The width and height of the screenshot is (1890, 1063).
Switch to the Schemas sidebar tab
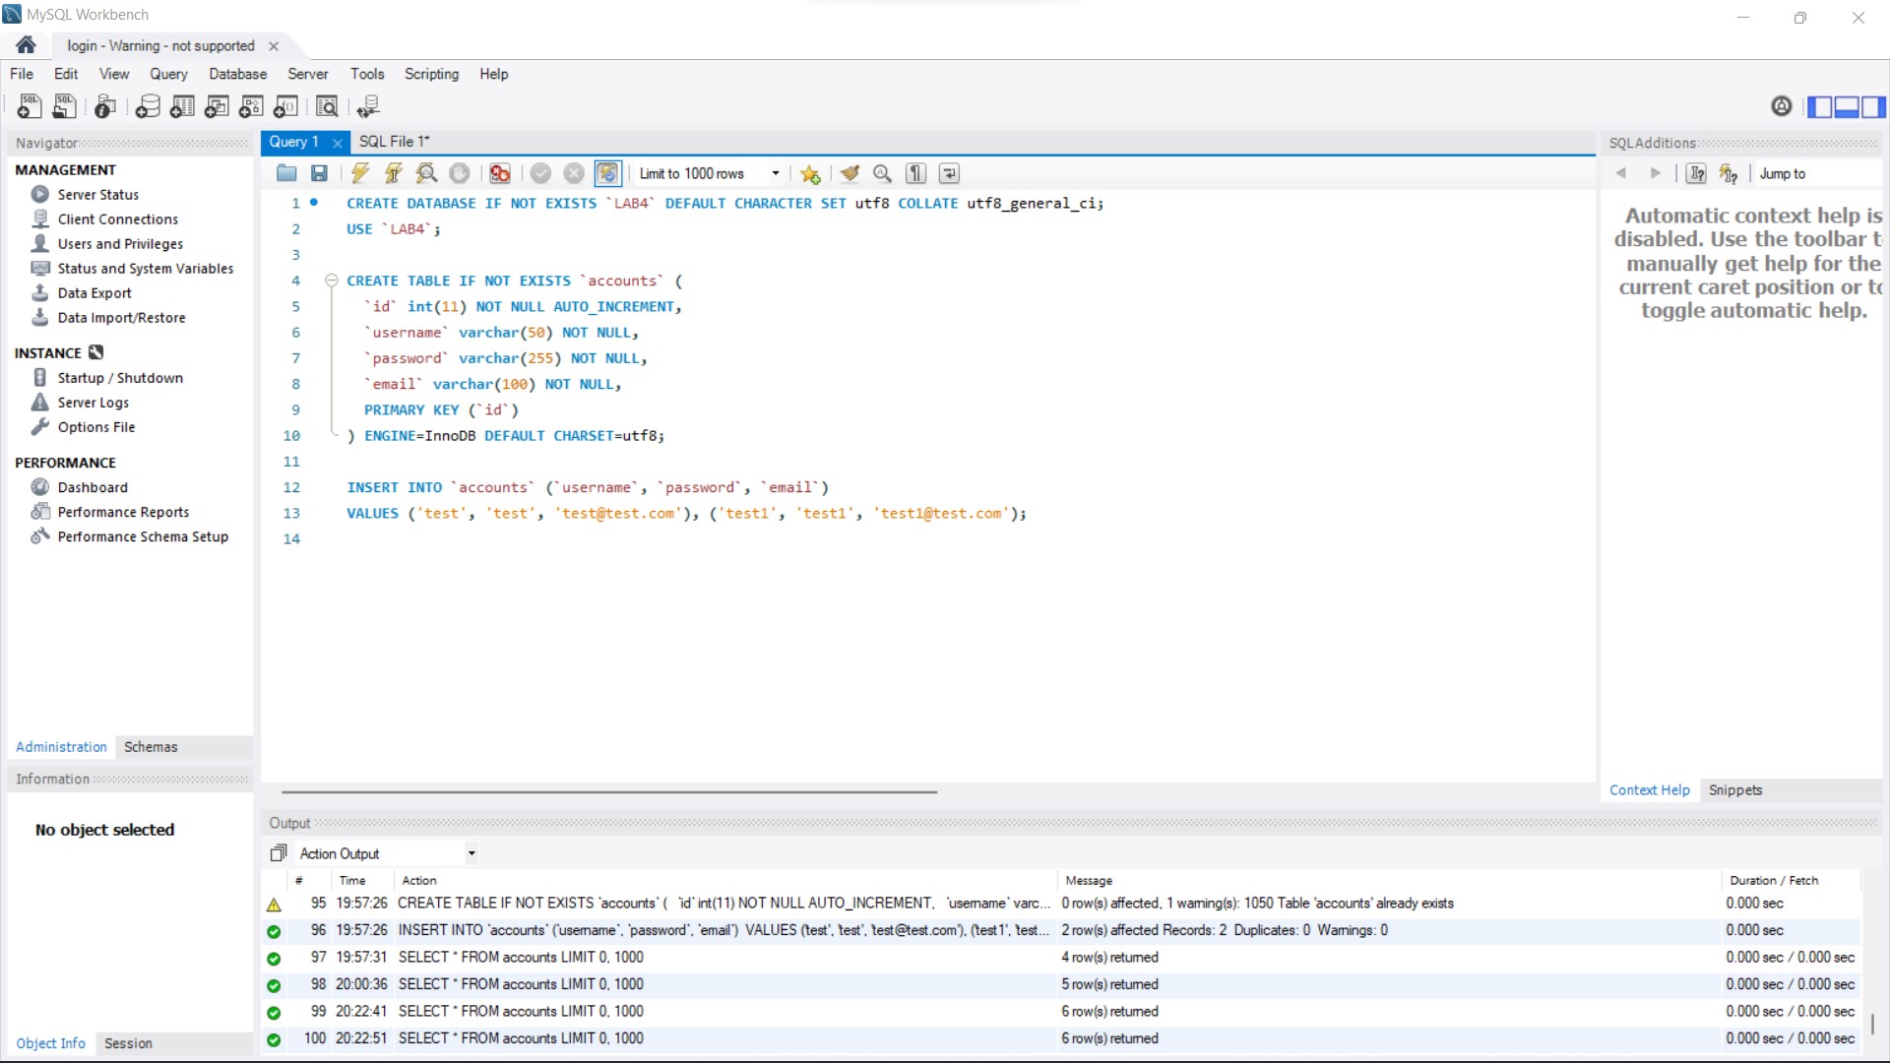(x=150, y=747)
